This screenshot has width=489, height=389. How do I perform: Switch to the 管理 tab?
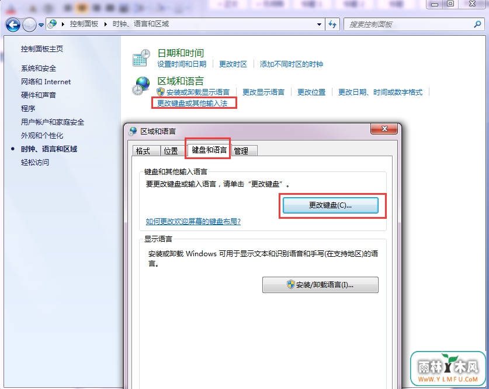pos(244,151)
